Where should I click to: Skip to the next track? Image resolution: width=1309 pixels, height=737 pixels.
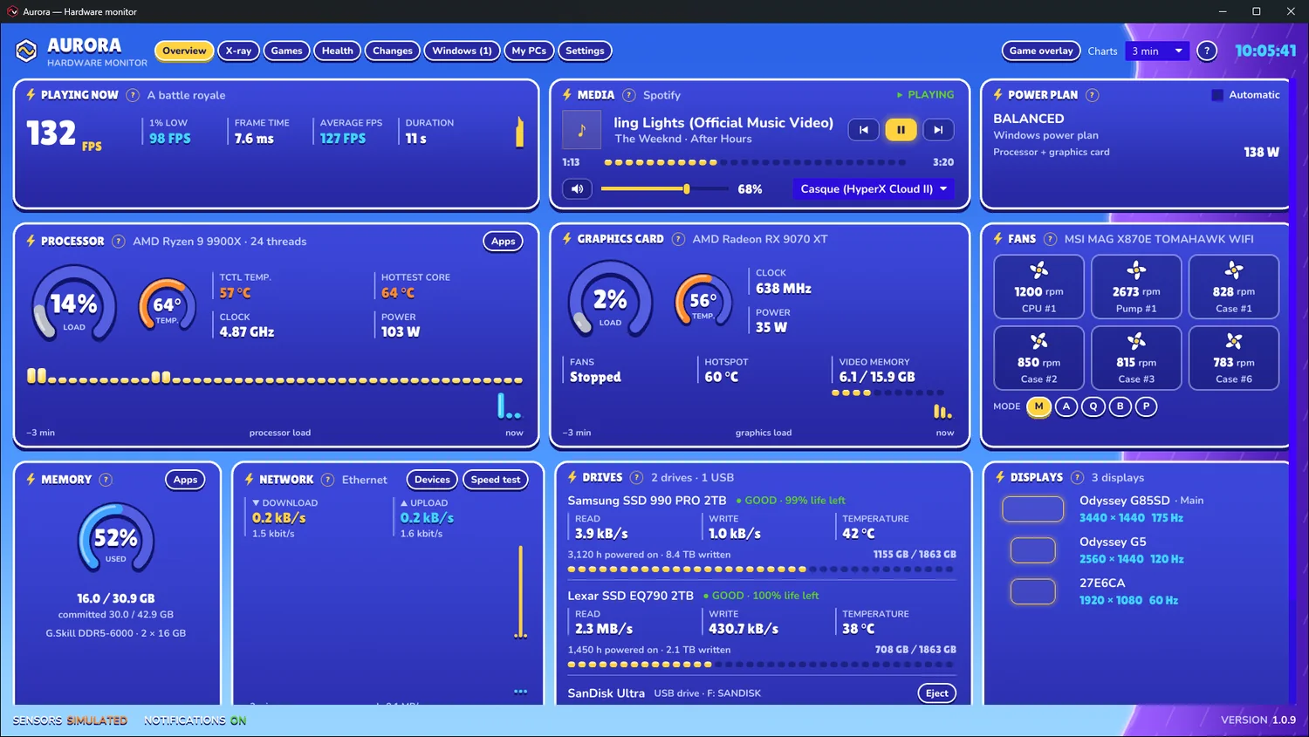click(x=938, y=130)
